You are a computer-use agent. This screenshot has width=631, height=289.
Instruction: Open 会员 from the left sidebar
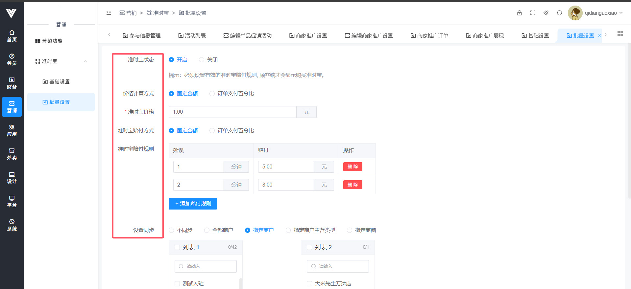coord(12,59)
